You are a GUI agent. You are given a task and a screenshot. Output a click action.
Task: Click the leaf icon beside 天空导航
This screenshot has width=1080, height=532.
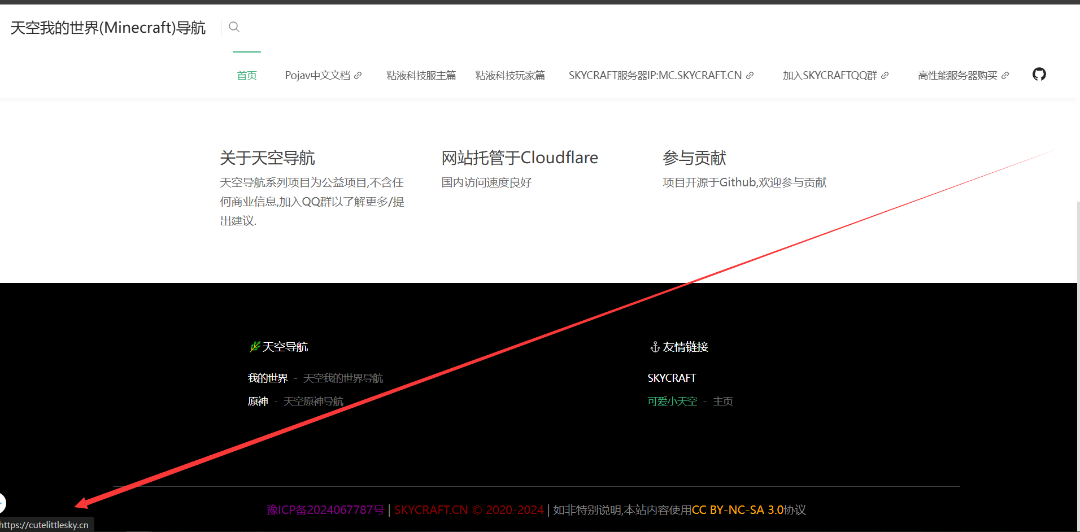tap(255, 346)
